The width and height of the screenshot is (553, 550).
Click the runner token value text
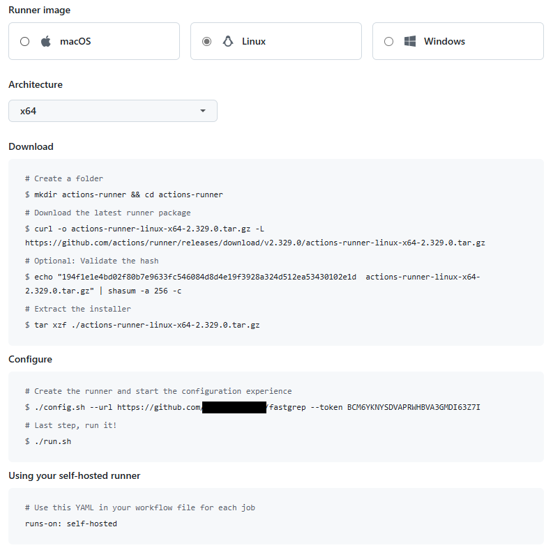(x=414, y=407)
